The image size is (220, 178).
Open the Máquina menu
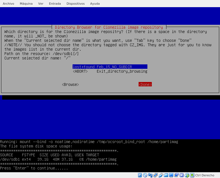tap(26, 4)
